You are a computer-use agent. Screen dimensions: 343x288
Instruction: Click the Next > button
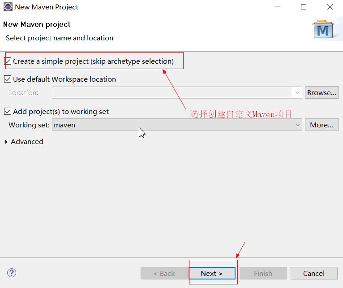(212, 273)
